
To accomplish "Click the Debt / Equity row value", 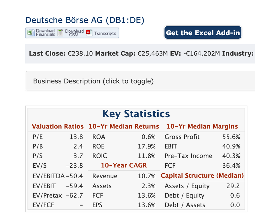I will click(x=235, y=196).
